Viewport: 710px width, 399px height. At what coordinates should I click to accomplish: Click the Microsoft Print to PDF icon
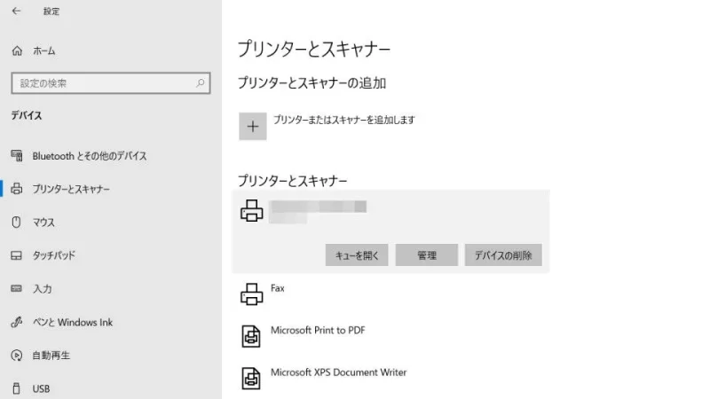coord(252,335)
